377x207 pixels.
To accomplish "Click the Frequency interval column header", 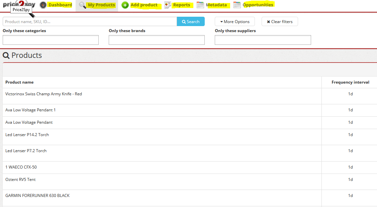I will pyautogui.click(x=350, y=82).
